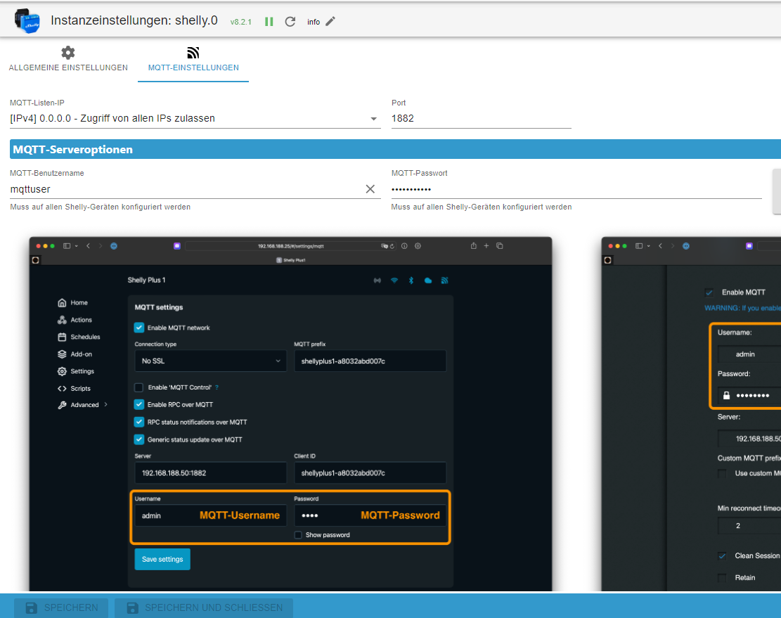Click Scripts icon in Shelly Plus 1 screenshot
This screenshot has width=781, height=618.
pos(63,388)
